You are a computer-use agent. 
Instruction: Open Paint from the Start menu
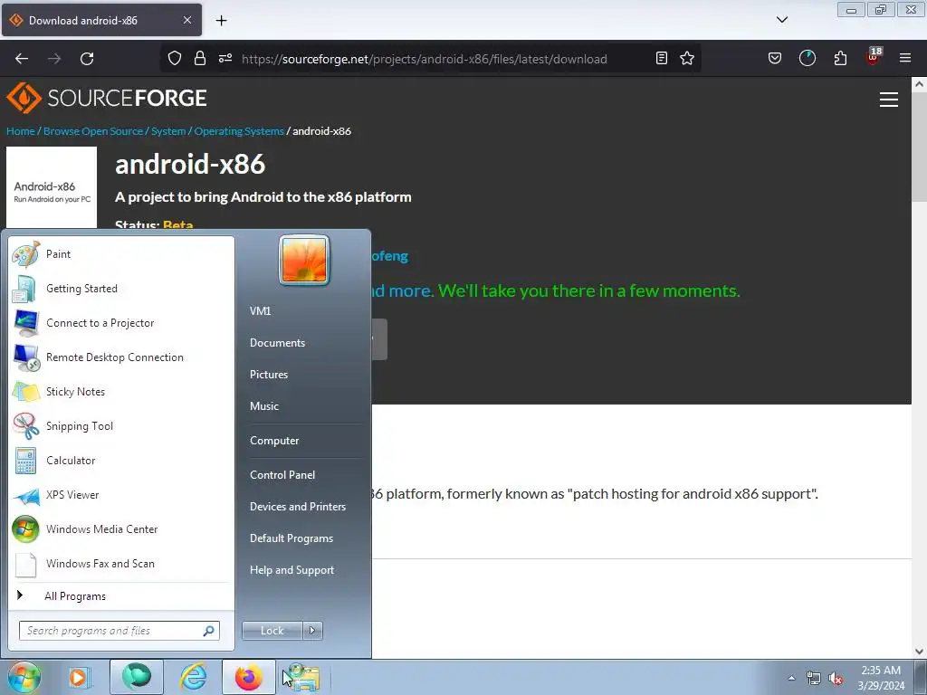click(x=120, y=254)
